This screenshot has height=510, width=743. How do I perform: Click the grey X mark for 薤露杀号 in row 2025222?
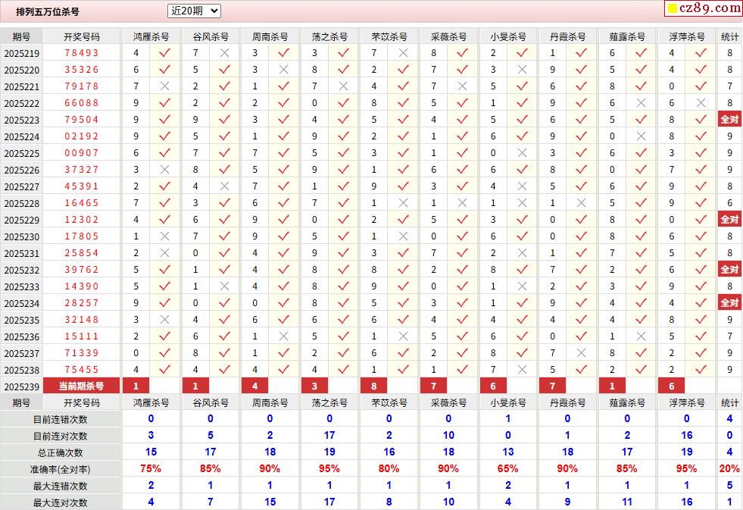point(641,103)
